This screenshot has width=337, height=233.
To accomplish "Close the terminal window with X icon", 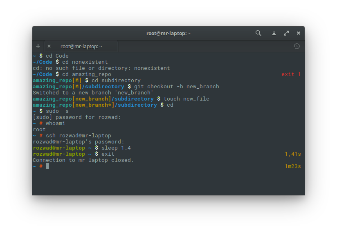I will tap(298, 33).
